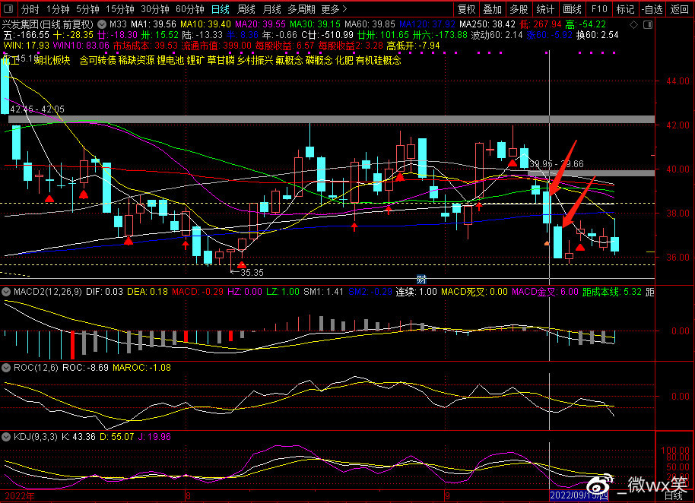Remove stock via -自选 button

tap(652, 10)
